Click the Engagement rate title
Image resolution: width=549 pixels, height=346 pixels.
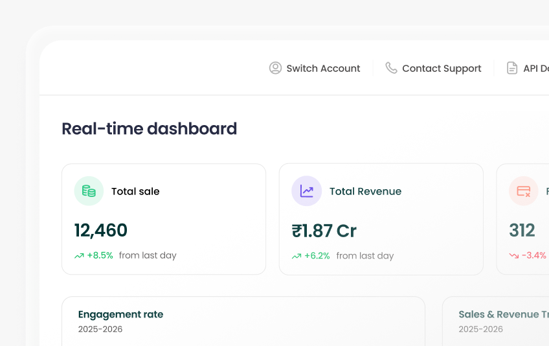pyautogui.click(x=121, y=314)
